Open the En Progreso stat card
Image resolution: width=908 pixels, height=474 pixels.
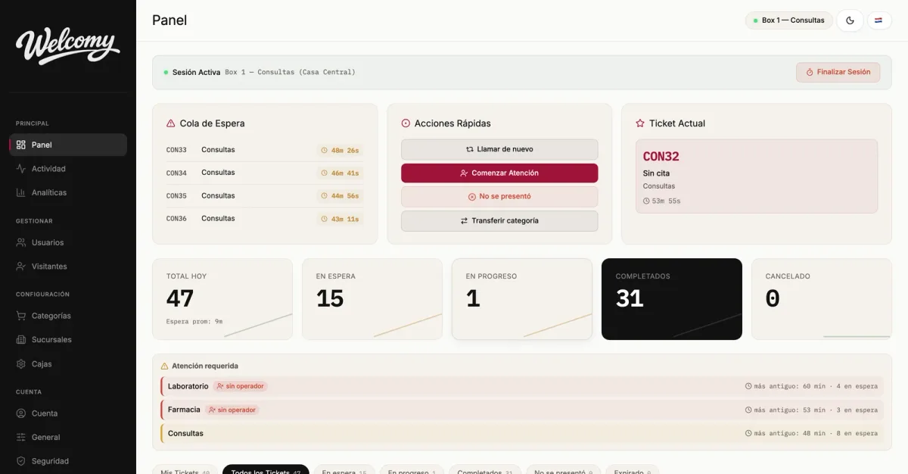[522, 299]
